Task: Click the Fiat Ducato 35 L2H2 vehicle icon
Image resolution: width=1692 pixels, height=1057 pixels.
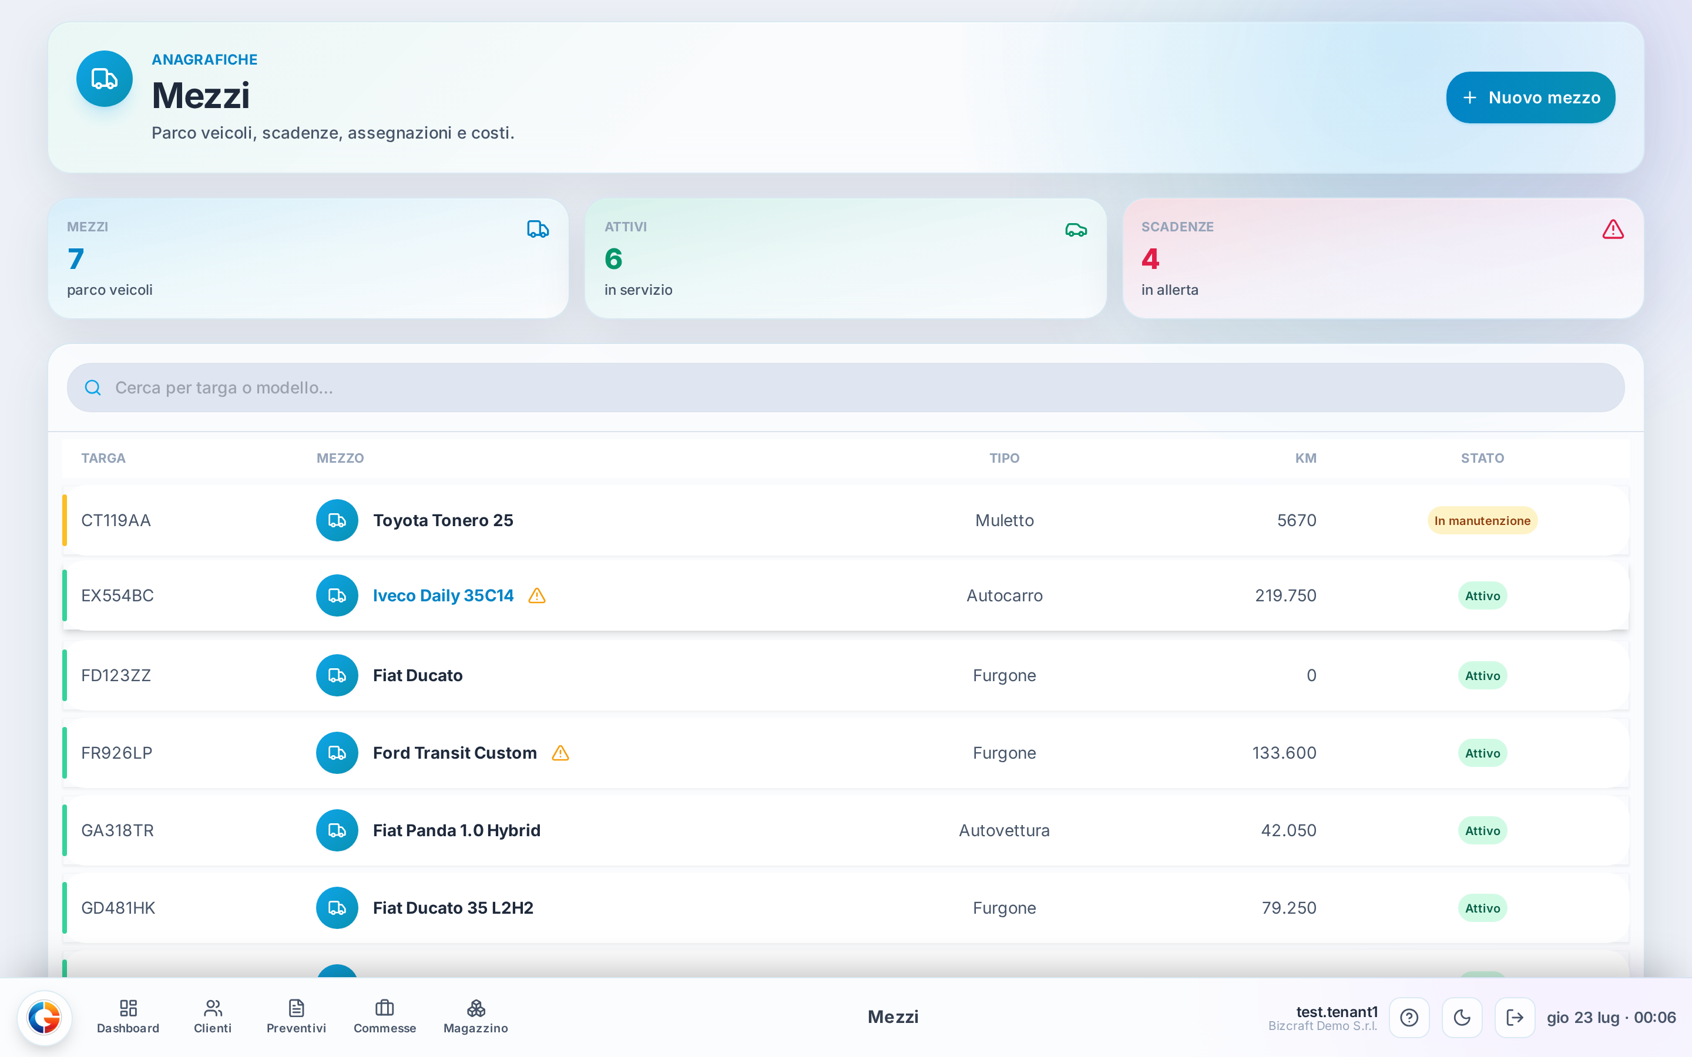Action: (337, 908)
